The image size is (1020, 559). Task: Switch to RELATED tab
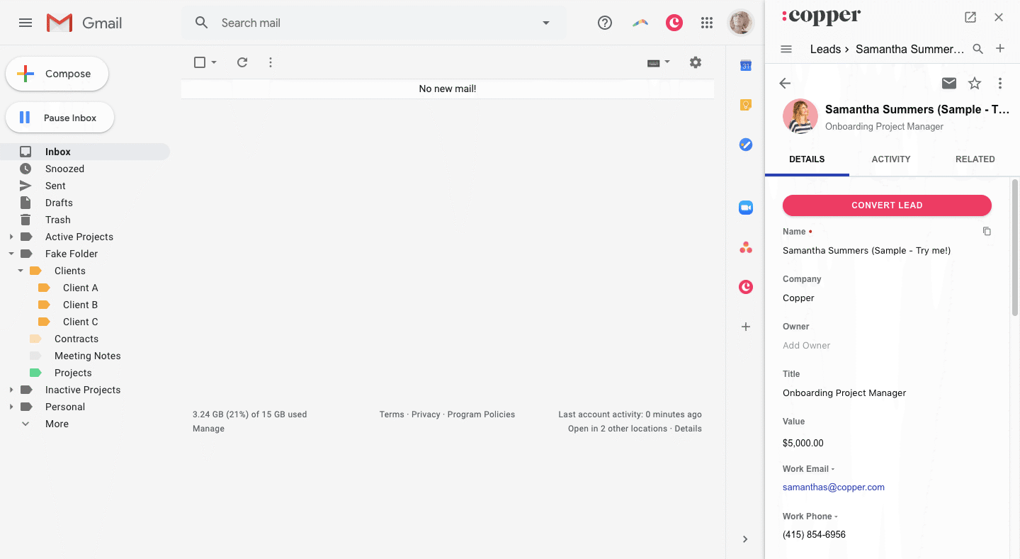[975, 159]
